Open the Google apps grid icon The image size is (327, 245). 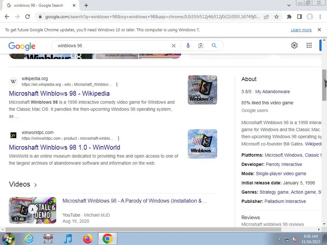pyautogui.click(x=309, y=45)
